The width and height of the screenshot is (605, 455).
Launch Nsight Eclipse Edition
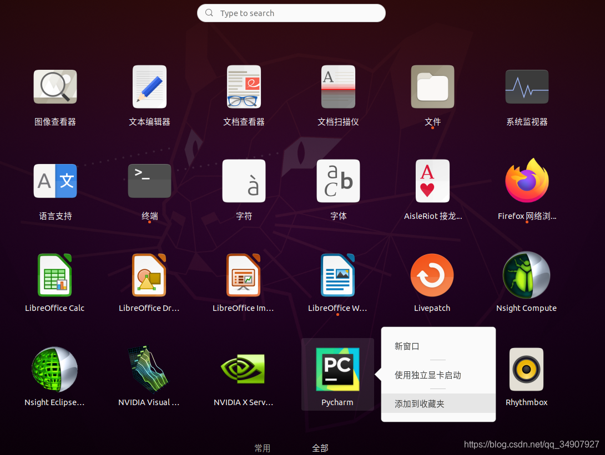tap(54, 369)
